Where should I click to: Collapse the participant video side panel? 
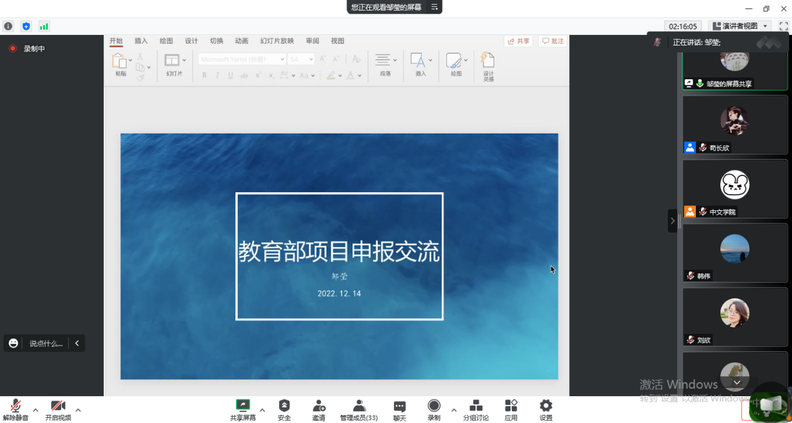pos(672,220)
